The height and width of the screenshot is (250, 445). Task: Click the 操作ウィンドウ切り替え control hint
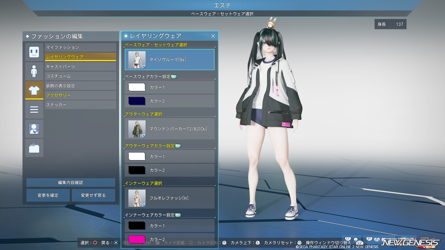334,243
